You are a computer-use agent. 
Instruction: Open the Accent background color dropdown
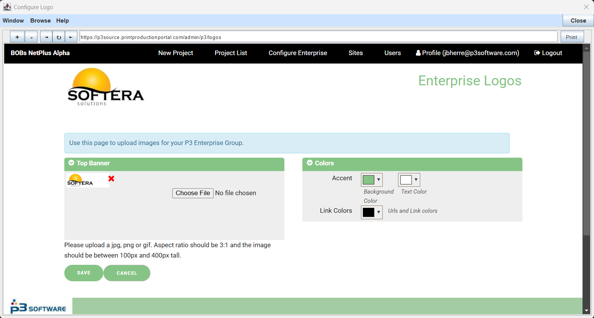[x=372, y=179]
